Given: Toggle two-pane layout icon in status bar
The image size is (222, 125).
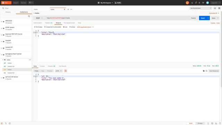Looking at the screenshot, I should click(212, 124).
